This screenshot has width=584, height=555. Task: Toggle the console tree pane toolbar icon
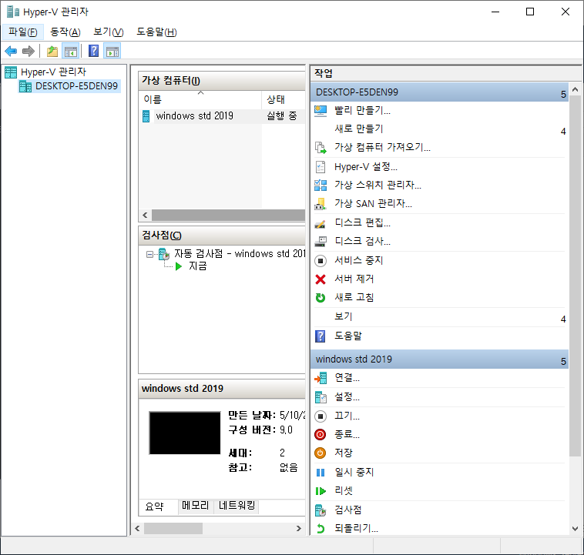tap(71, 51)
